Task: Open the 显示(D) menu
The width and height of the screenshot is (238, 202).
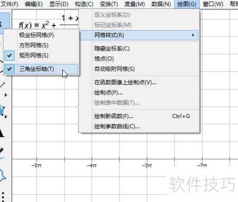Action: click(59, 4)
